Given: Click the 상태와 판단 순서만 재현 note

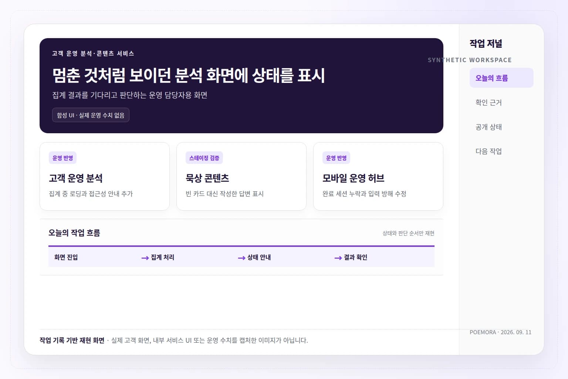Looking at the screenshot, I should 408,233.
